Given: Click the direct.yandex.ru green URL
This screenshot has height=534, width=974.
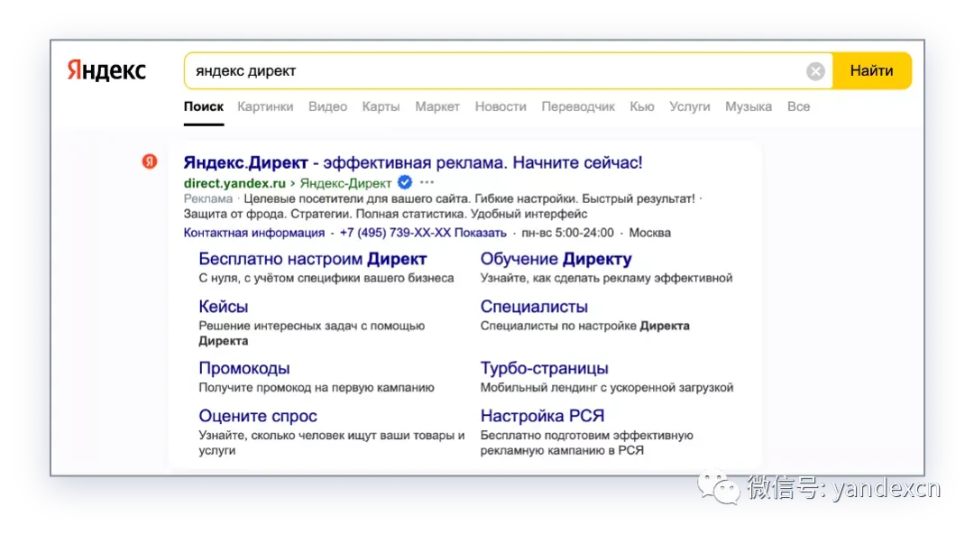Looking at the screenshot, I should coord(234,183).
